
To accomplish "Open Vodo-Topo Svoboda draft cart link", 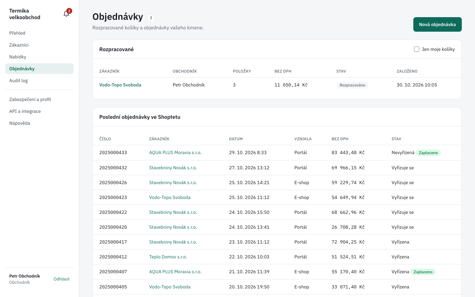I will (x=120, y=85).
